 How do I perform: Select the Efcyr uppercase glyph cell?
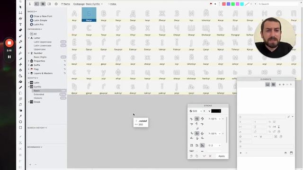click(133, 29)
